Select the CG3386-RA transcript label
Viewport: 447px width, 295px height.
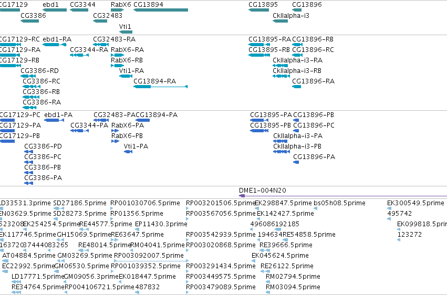pos(42,102)
